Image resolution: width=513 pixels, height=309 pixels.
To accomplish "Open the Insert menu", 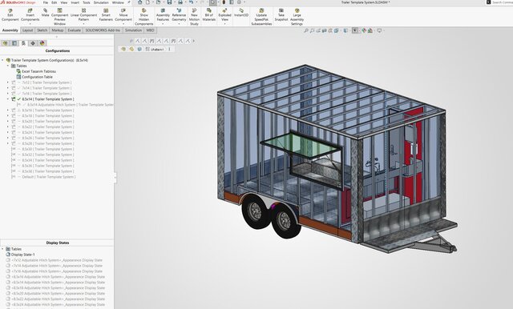I will (x=75, y=2).
